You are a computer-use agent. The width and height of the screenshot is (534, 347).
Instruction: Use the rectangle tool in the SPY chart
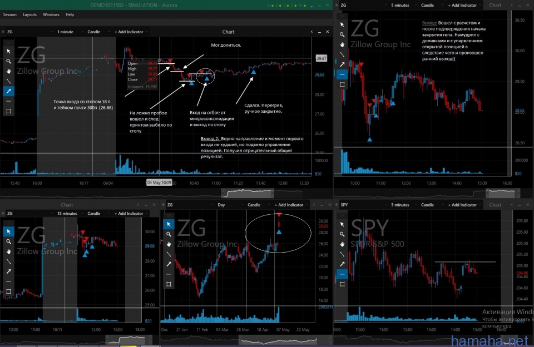pyautogui.click(x=342, y=284)
